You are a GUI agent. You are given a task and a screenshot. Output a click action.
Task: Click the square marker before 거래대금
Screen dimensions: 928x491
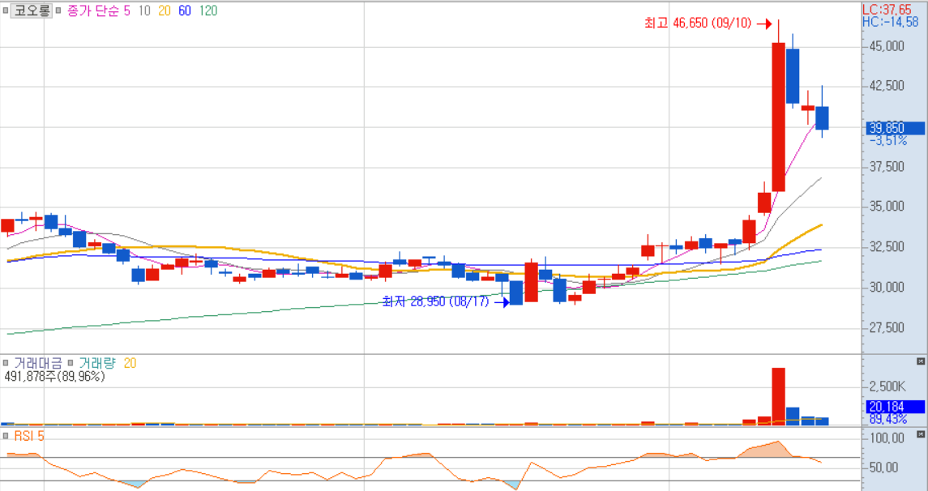[6, 363]
